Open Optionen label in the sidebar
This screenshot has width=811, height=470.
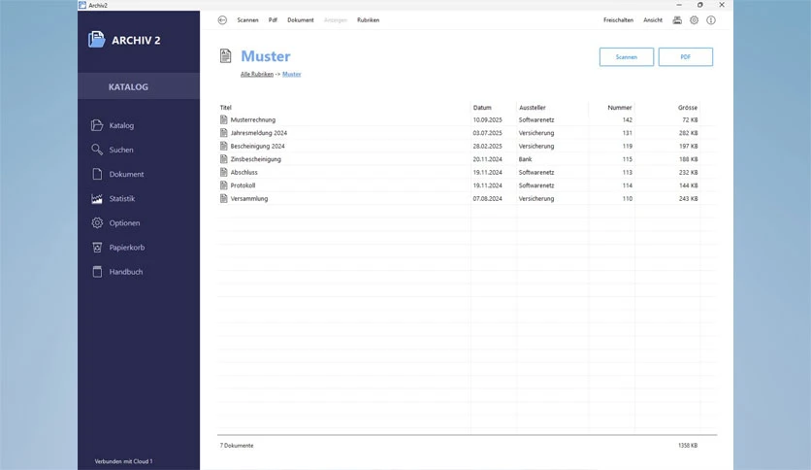124,223
